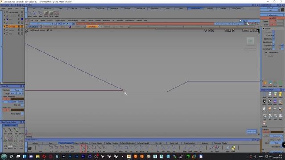Expand the Transparency section

click(266, 52)
